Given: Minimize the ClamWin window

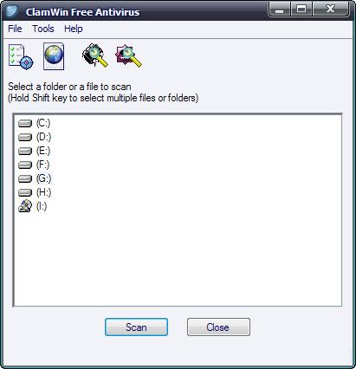Looking at the screenshot, I should coord(279,9).
